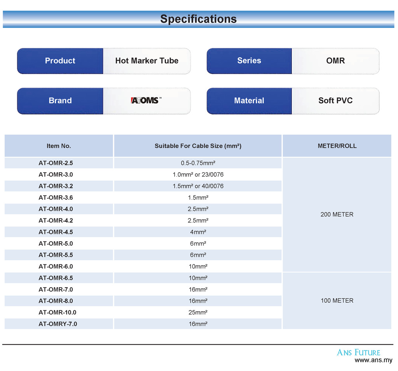Click the 100 METER cell
The height and width of the screenshot is (371, 398).
(x=337, y=300)
